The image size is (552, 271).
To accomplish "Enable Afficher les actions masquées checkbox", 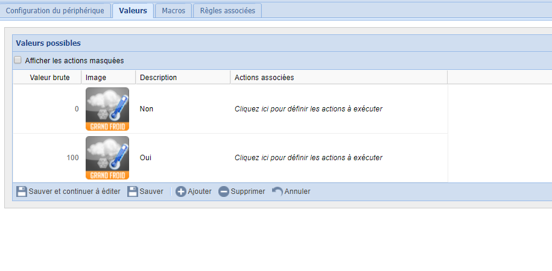I will (17, 60).
